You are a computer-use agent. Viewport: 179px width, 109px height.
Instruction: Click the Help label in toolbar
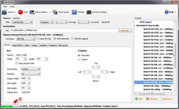coord(171,12)
